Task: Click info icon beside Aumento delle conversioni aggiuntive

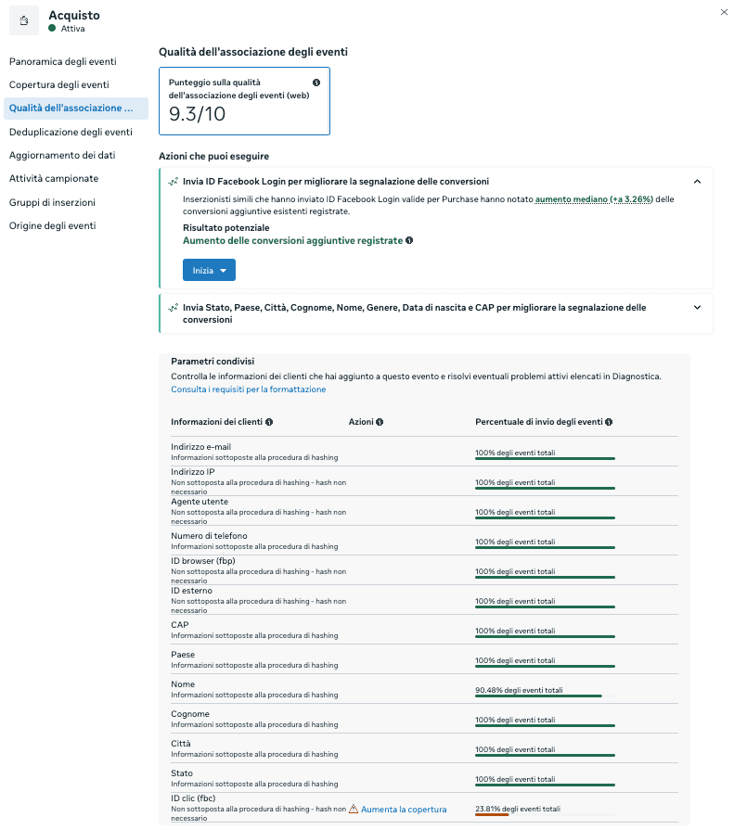Action: [x=409, y=240]
